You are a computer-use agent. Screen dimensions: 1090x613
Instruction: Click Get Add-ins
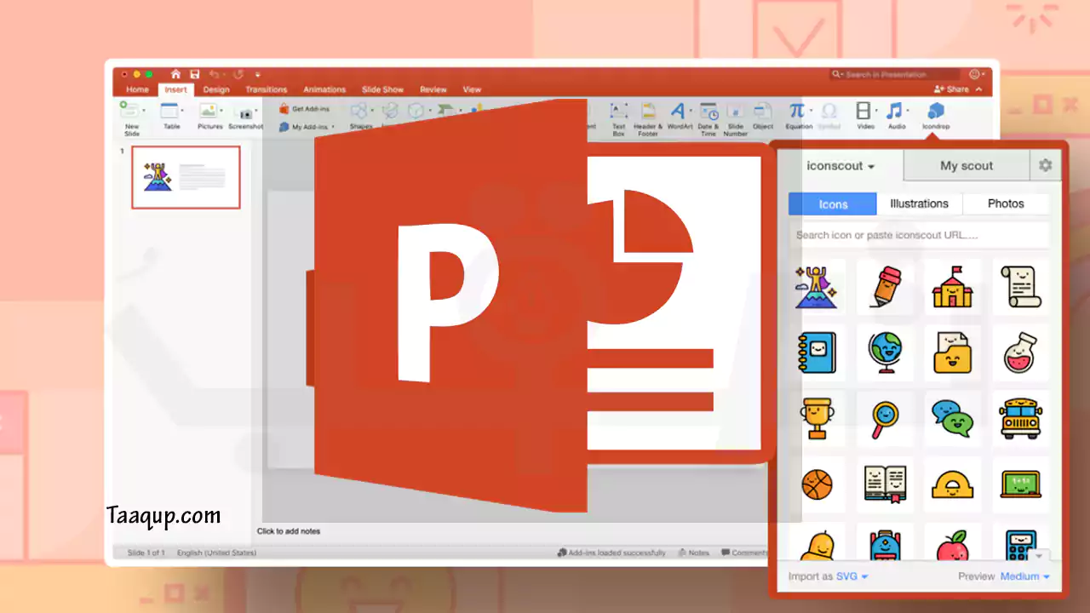click(x=304, y=109)
